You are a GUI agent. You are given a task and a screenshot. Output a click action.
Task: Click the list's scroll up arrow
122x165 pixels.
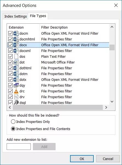pyautogui.click(x=112, y=27)
